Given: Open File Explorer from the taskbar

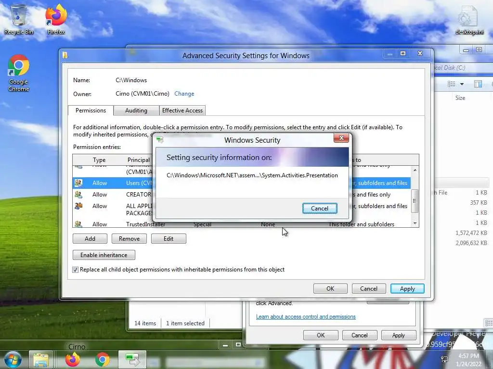Looking at the screenshot, I should click(x=41, y=360).
